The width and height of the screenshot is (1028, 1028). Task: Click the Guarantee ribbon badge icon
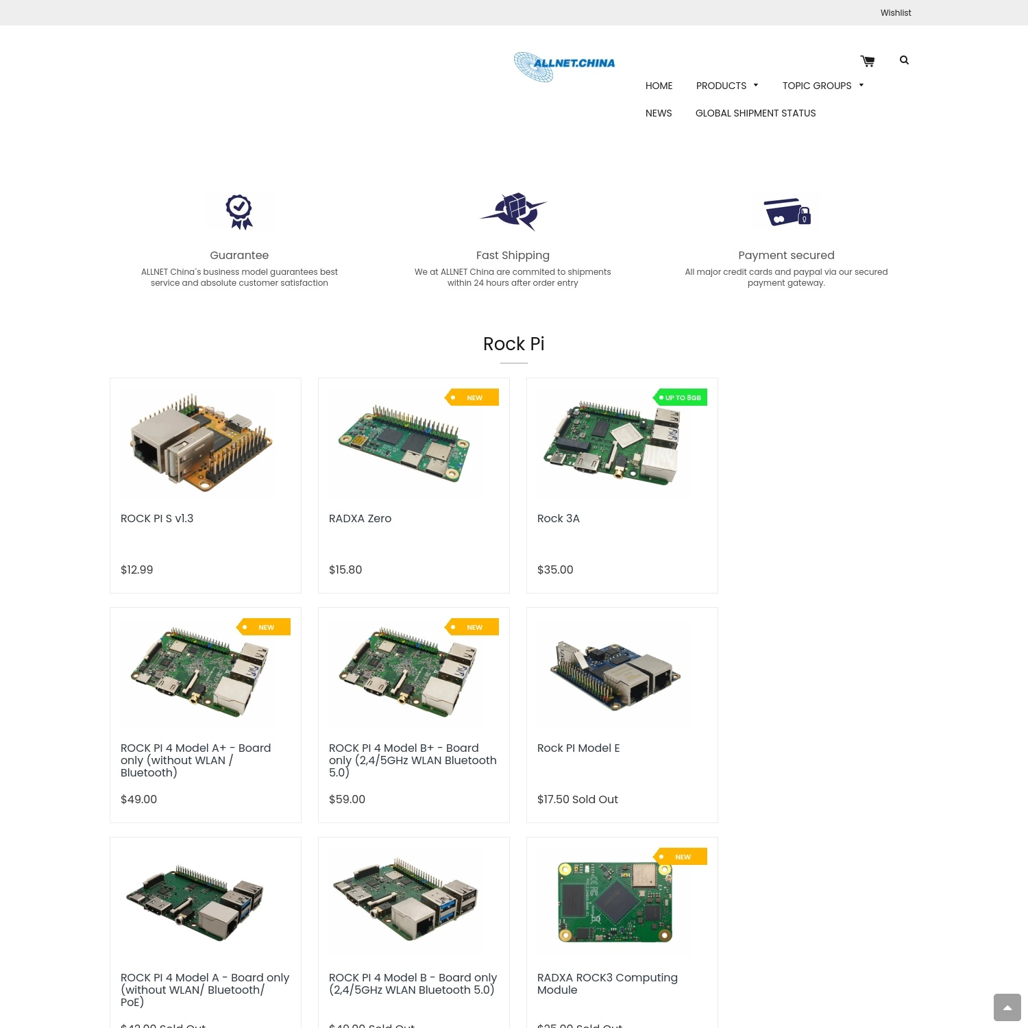coord(239,212)
